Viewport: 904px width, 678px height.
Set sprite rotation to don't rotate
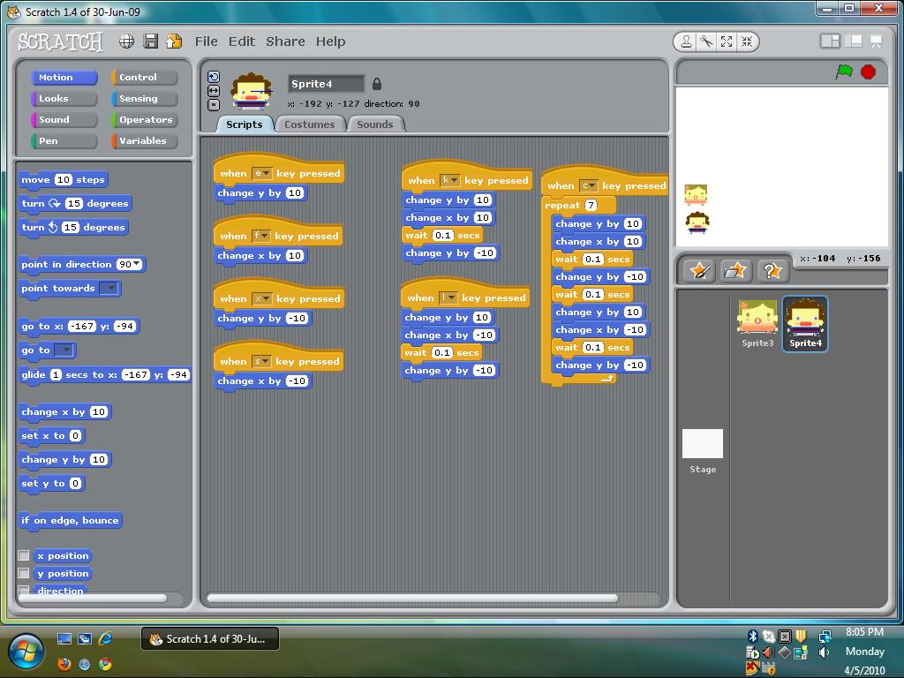pyautogui.click(x=214, y=105)
